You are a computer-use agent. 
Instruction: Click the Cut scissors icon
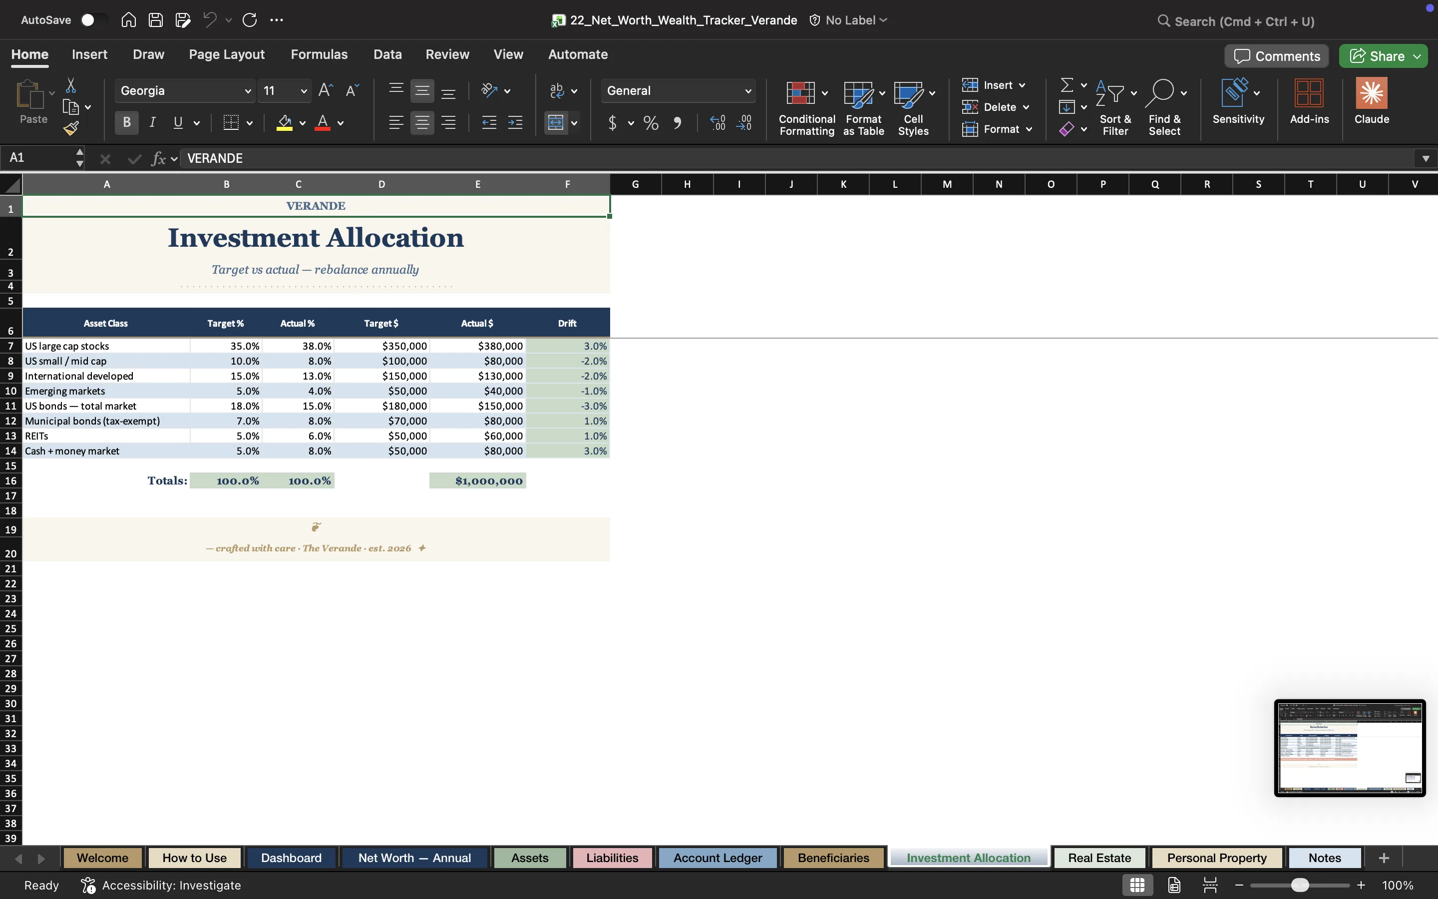(x=71, y=85)
